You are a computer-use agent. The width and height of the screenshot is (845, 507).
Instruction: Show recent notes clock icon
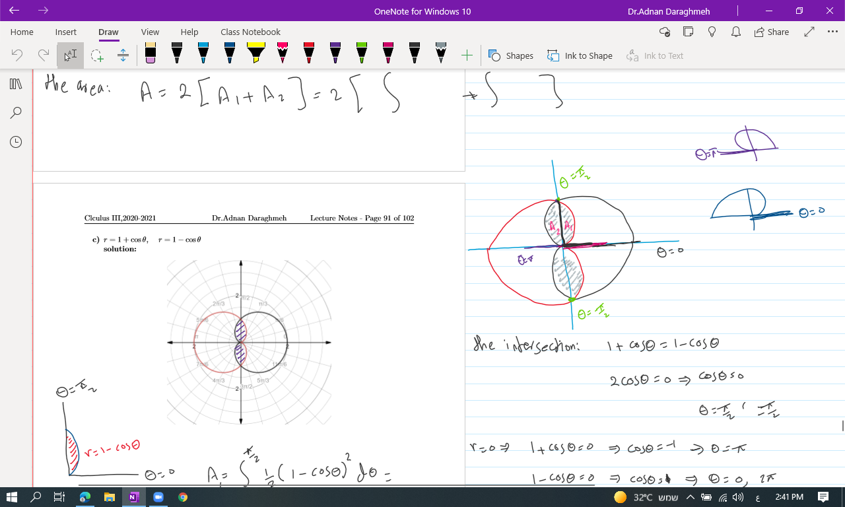coord(16,142)
